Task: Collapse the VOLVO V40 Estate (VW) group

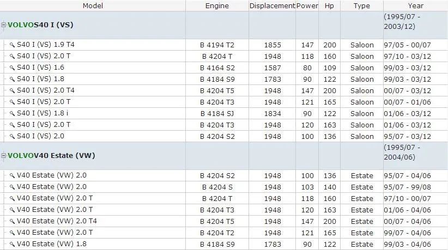Action: (x=3, y=156)
